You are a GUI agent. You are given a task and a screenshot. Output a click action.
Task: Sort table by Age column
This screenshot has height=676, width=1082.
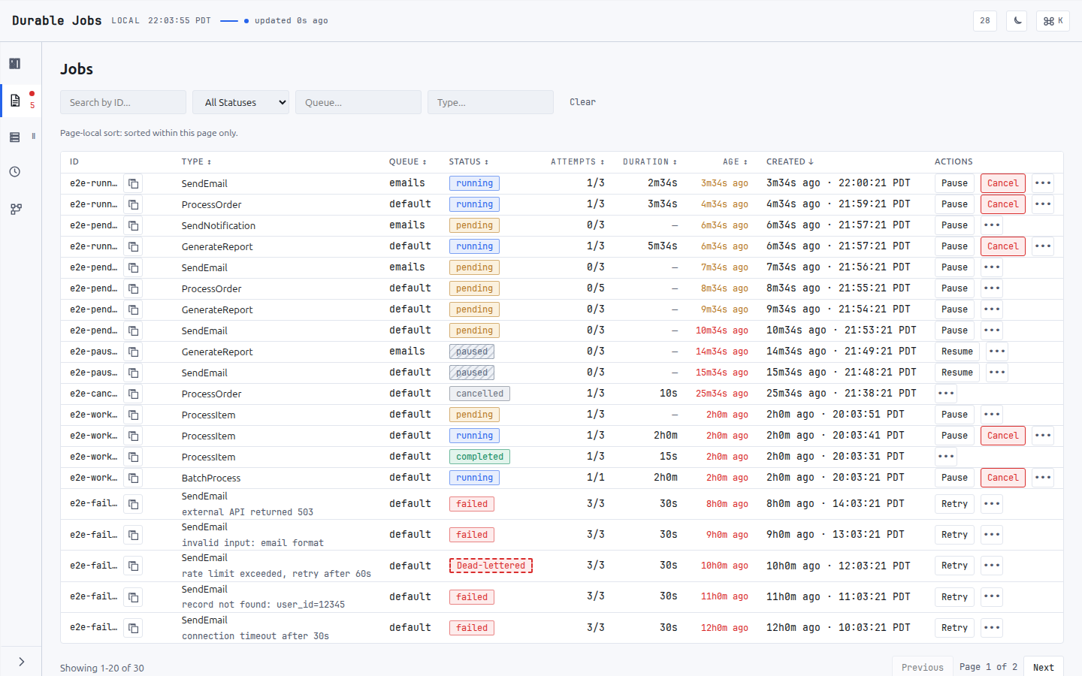(x=735, y=162)
